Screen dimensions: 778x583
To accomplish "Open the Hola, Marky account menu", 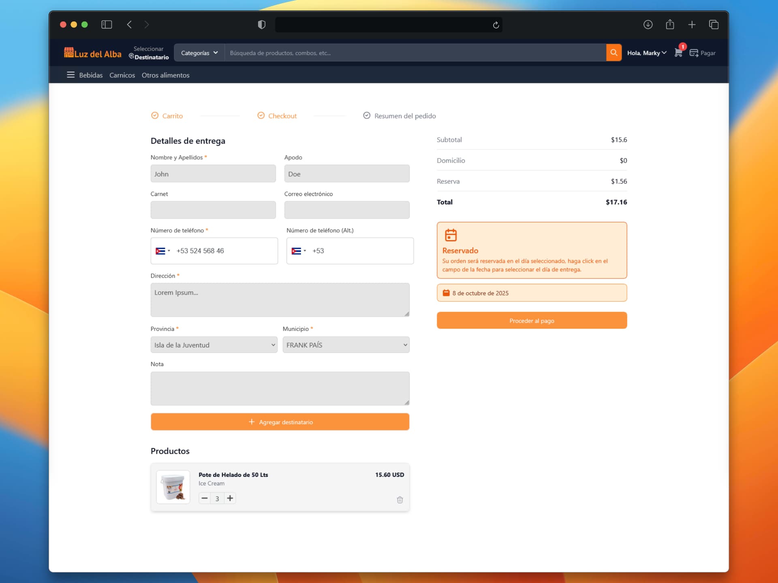I will point(646,53).
